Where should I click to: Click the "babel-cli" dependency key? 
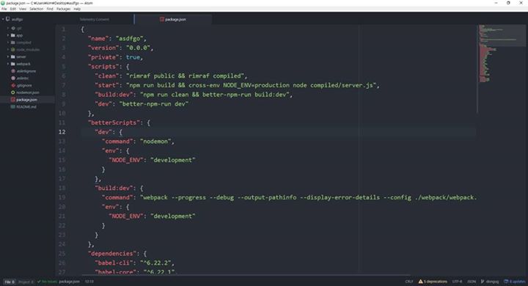tap(114, 263)
